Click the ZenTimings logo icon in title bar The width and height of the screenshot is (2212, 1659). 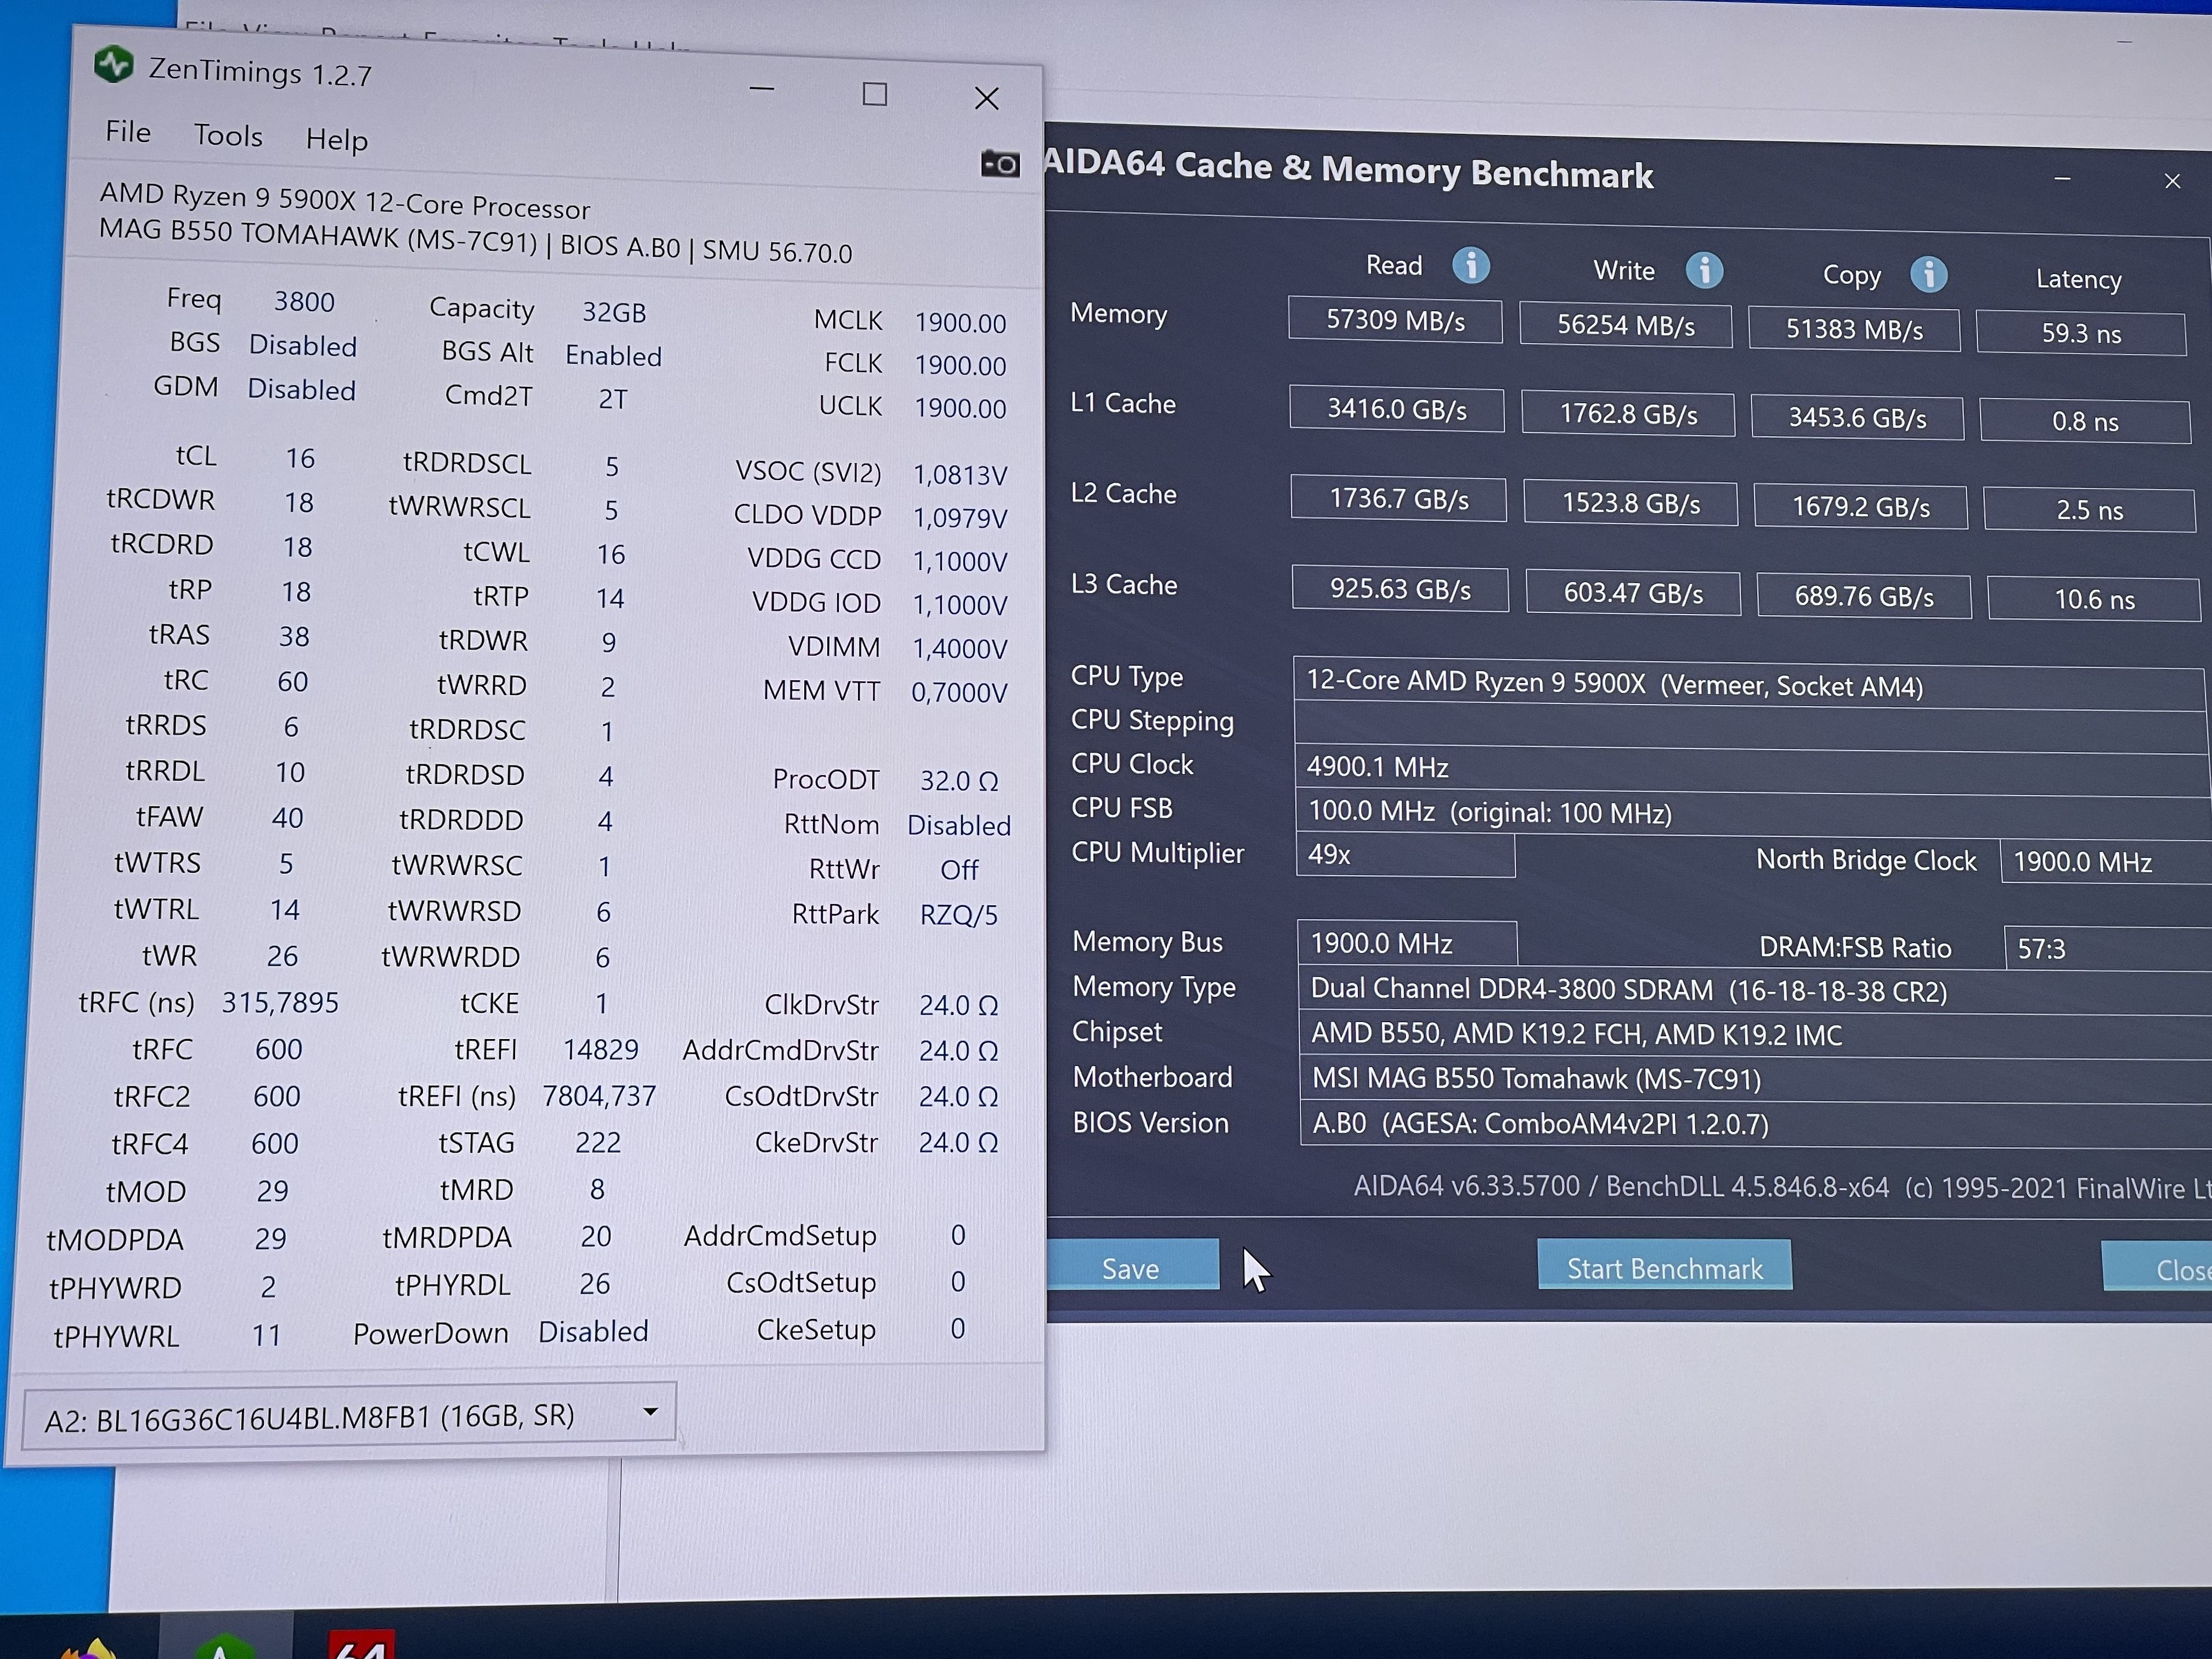113,65
